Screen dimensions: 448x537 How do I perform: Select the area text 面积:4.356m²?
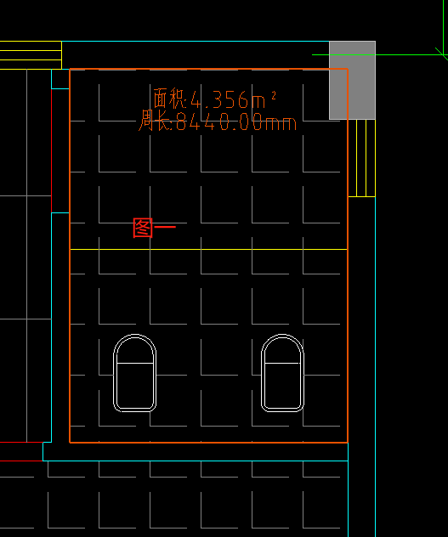(x=214, y=99)
